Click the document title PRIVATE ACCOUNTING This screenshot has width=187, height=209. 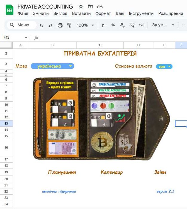pos(45,7)
